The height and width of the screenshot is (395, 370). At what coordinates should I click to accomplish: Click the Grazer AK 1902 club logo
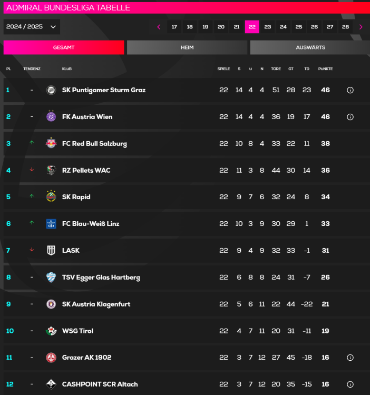51,358
